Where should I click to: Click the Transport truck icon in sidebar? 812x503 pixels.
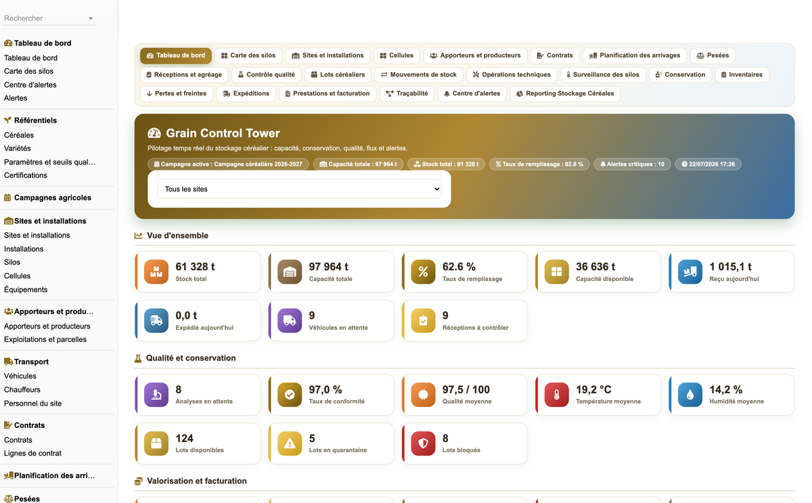pyautogui.click(x=8, y=362)
